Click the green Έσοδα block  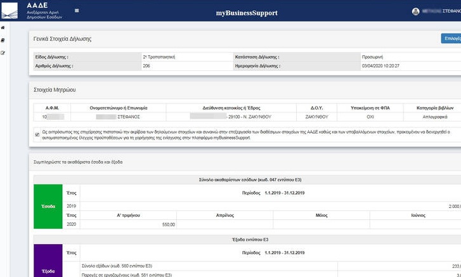point(49,206)
